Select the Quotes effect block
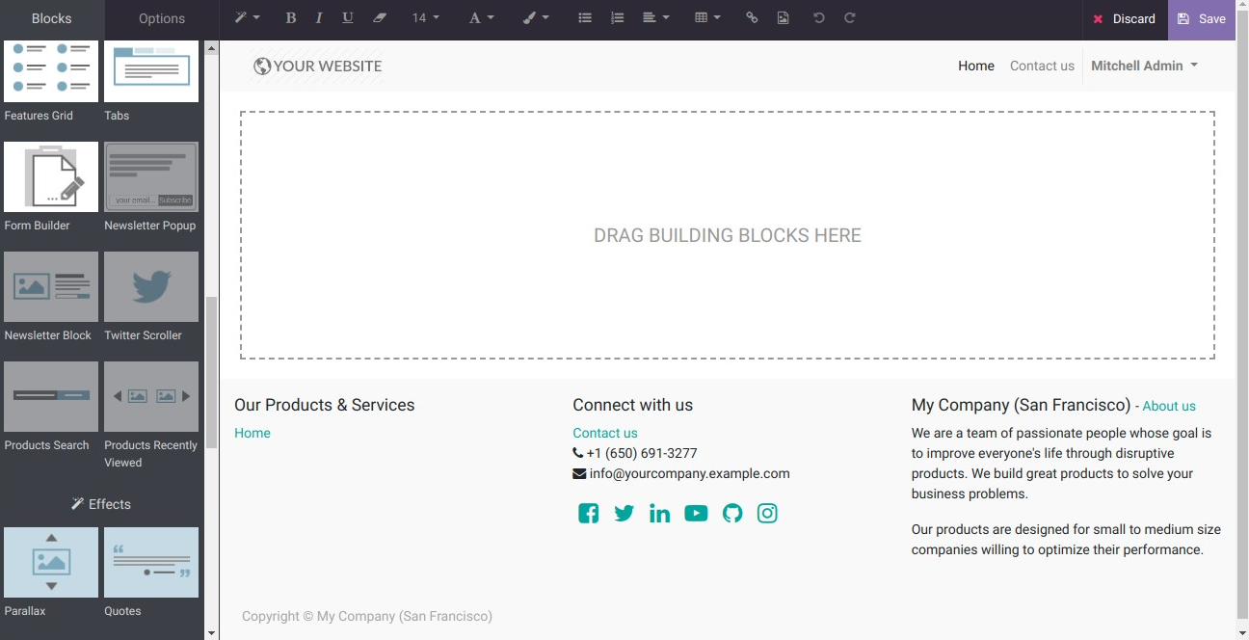Image resolution: width=1249 pixels, height=640 pixels. pyautogui.click(x=151, y=563)
